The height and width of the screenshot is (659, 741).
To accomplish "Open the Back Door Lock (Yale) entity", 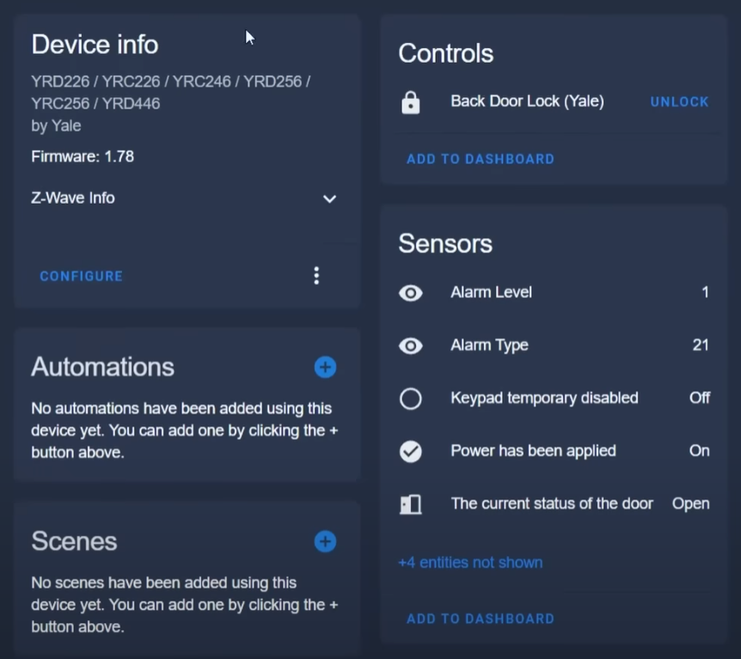I will [x=528, y=102].
